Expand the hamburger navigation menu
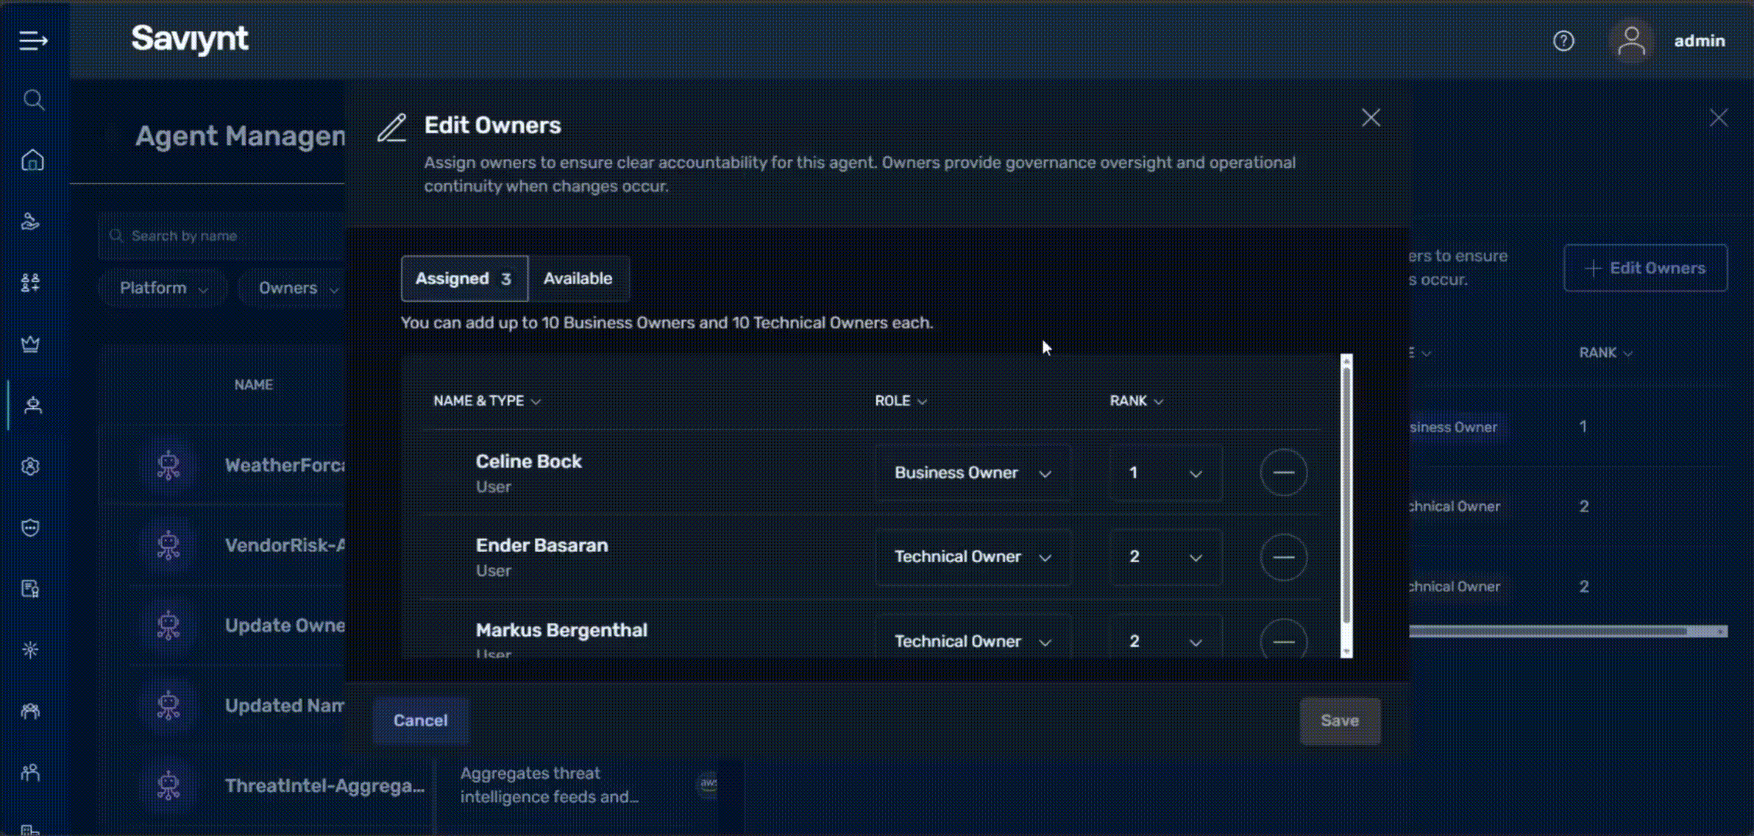This screenshot has height=836, width=1754. 33,40
